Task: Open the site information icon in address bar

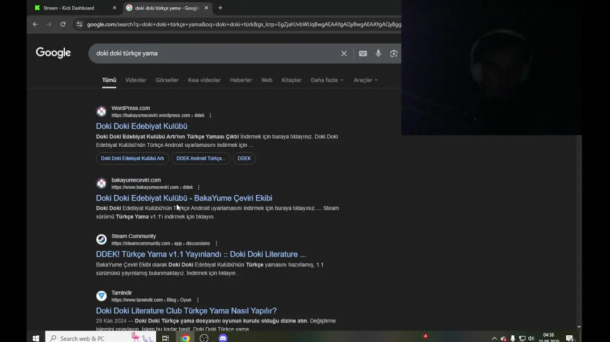Action: [x=79, y=24]
